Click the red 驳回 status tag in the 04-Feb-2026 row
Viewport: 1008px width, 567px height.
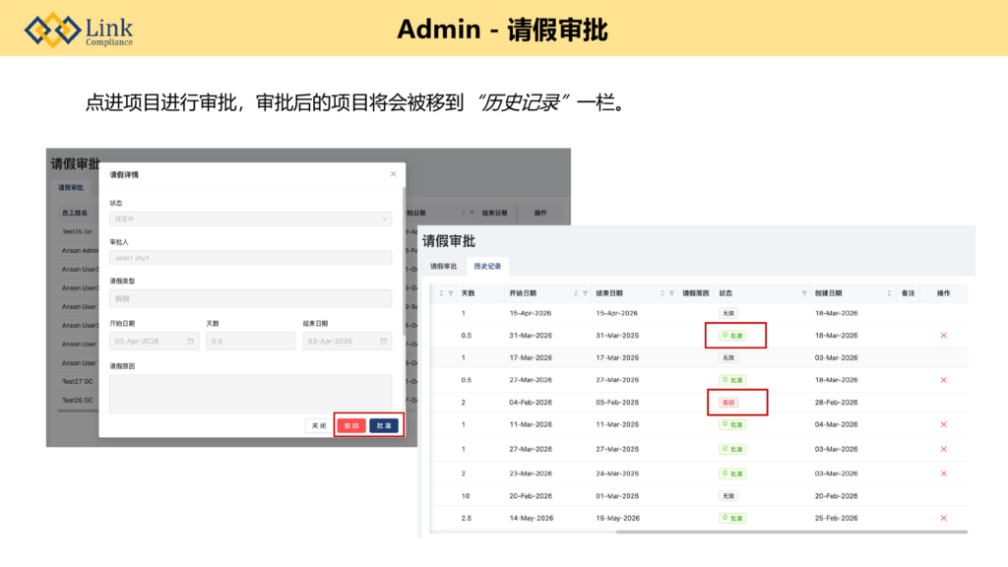728,402
